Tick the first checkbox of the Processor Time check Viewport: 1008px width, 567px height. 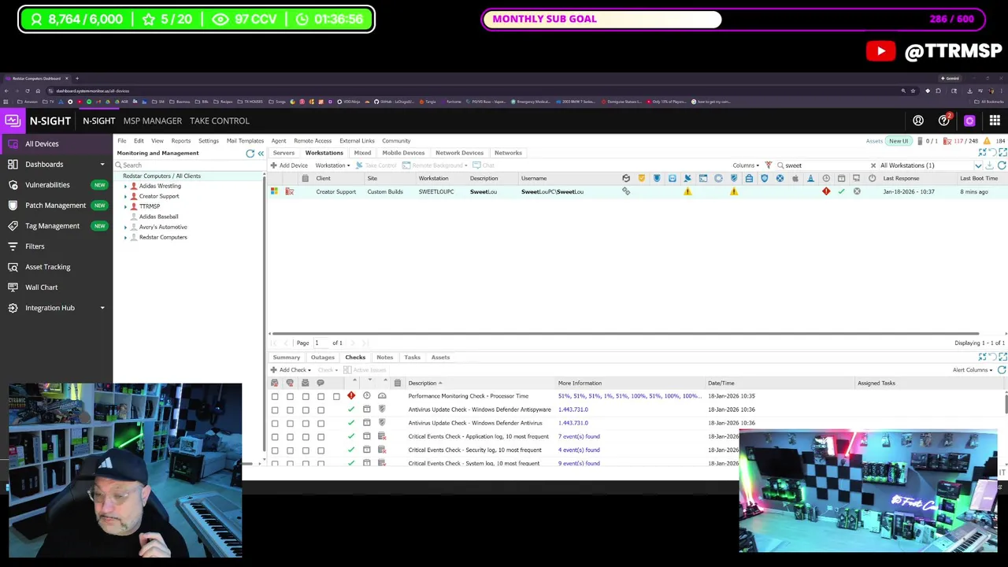point(275,396)
